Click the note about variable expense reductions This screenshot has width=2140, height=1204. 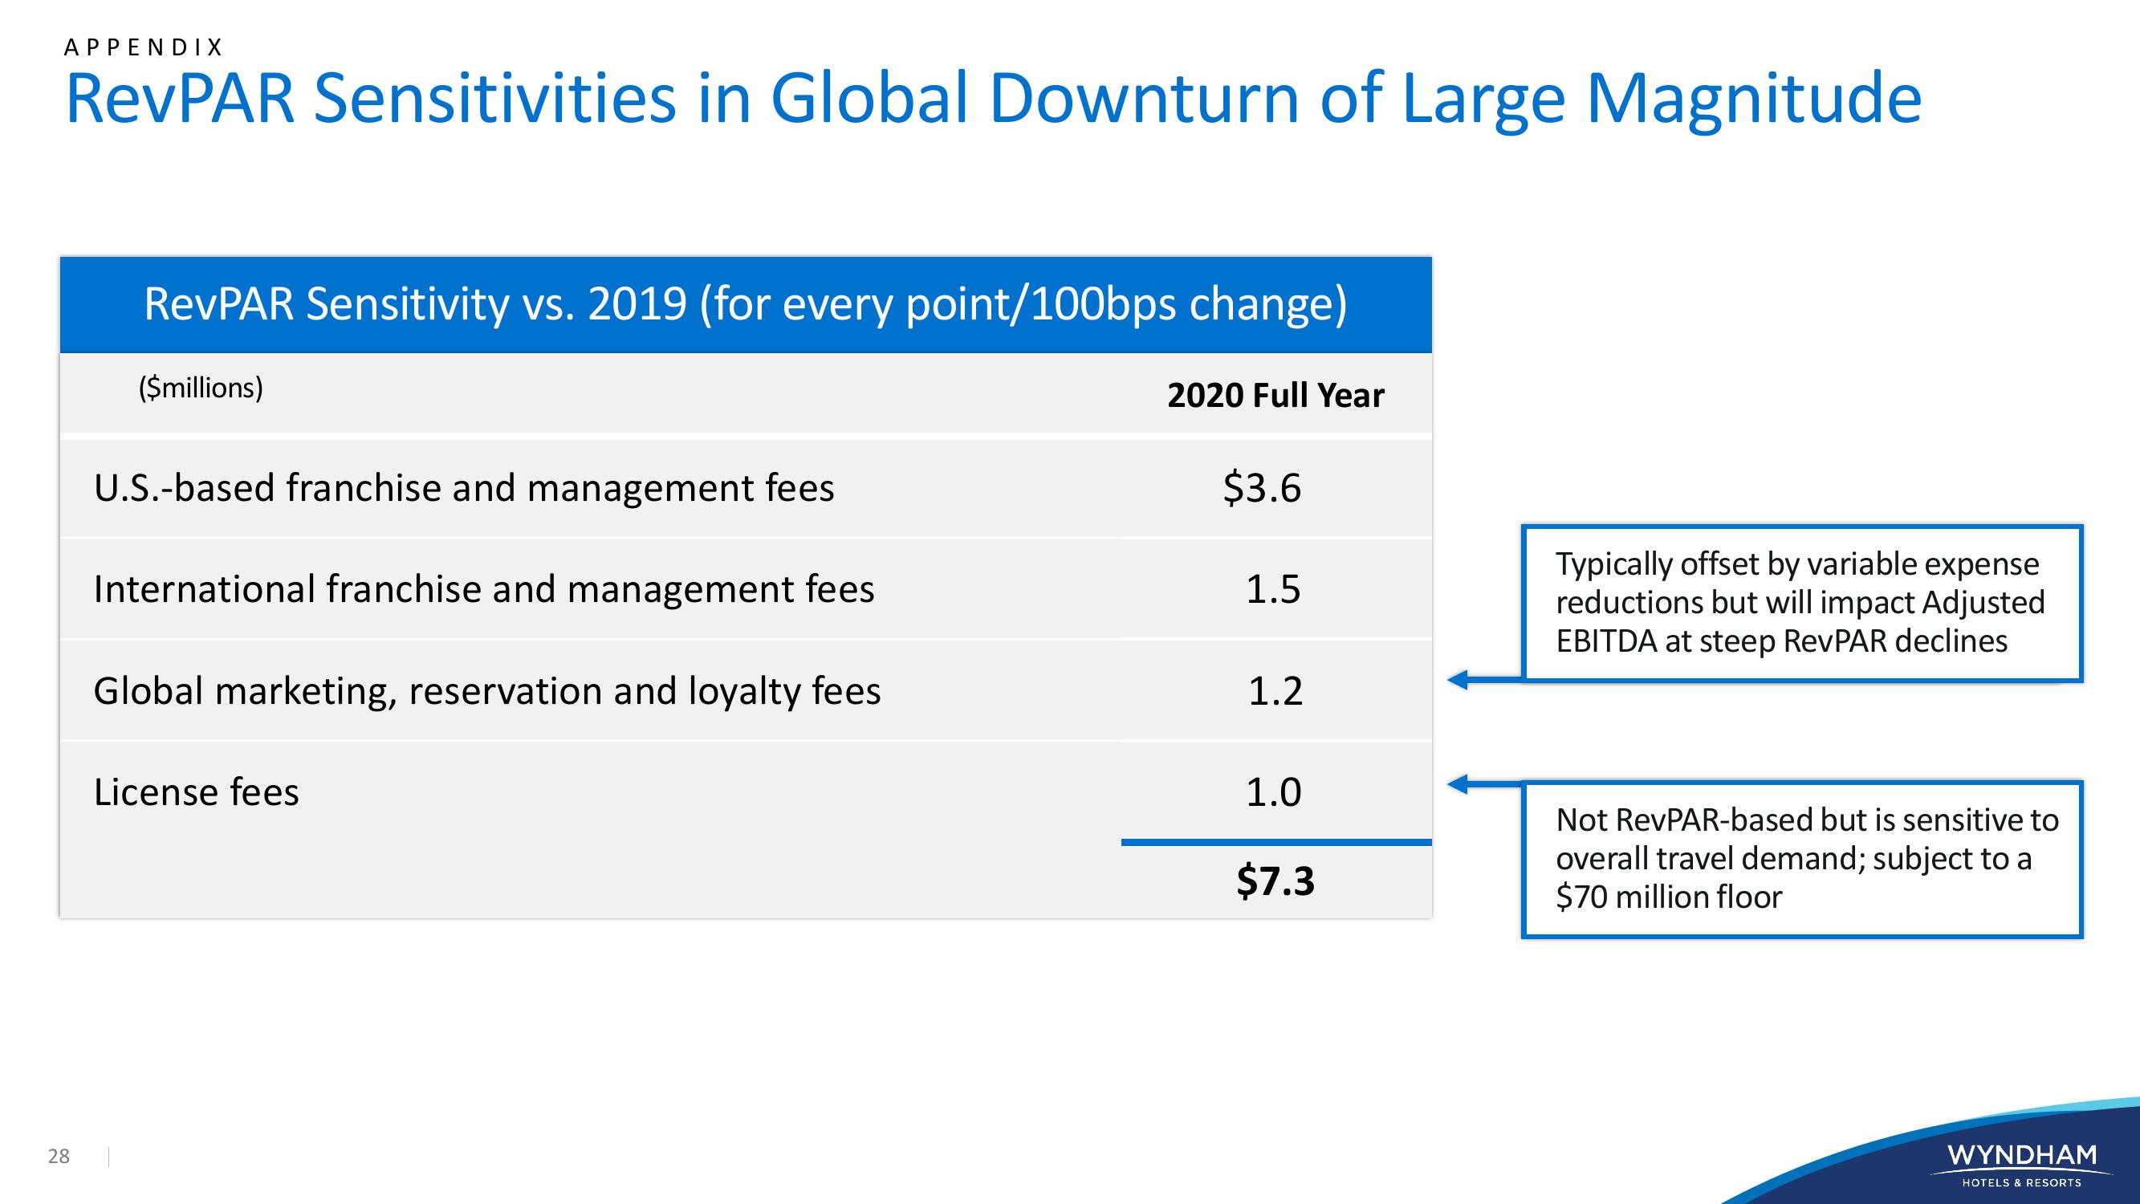pyautogui.click(x=1802, y=604)
